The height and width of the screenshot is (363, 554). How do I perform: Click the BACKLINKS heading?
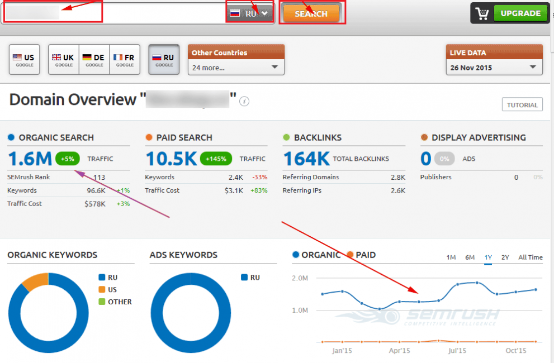(318, 137)
